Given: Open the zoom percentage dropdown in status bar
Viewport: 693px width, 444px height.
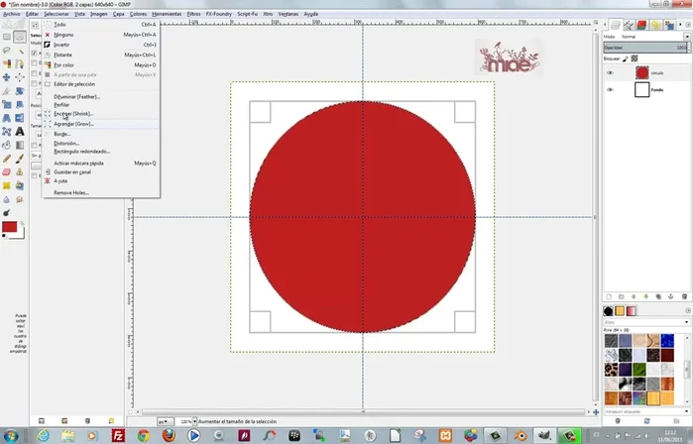Looking at the screenshot, I should (188, 421).
